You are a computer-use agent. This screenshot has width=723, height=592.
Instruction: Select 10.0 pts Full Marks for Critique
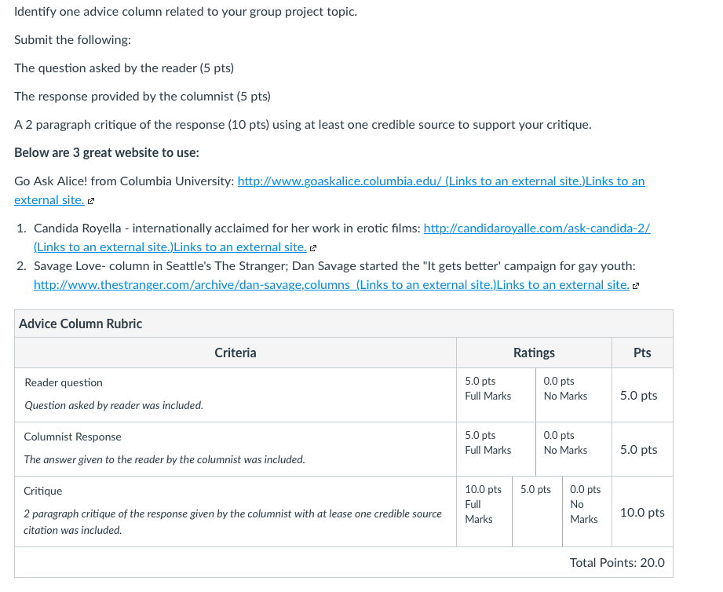pyautogui.click(x=484, y=512)
